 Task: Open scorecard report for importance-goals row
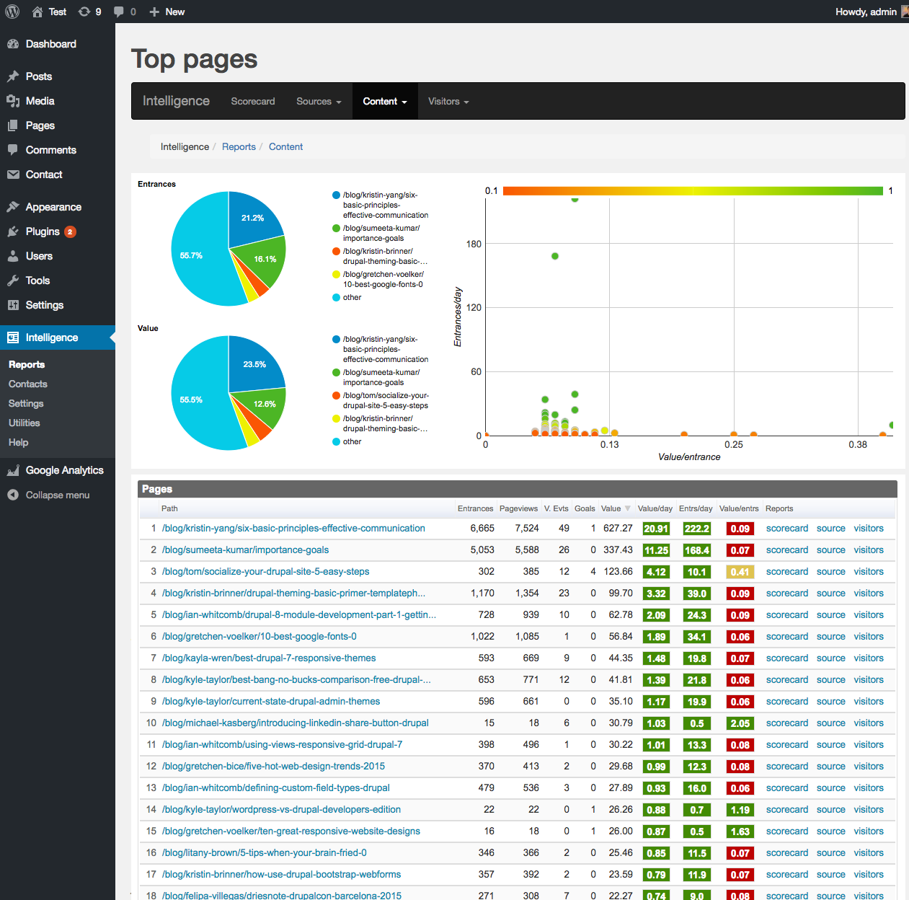pos(787,550)
